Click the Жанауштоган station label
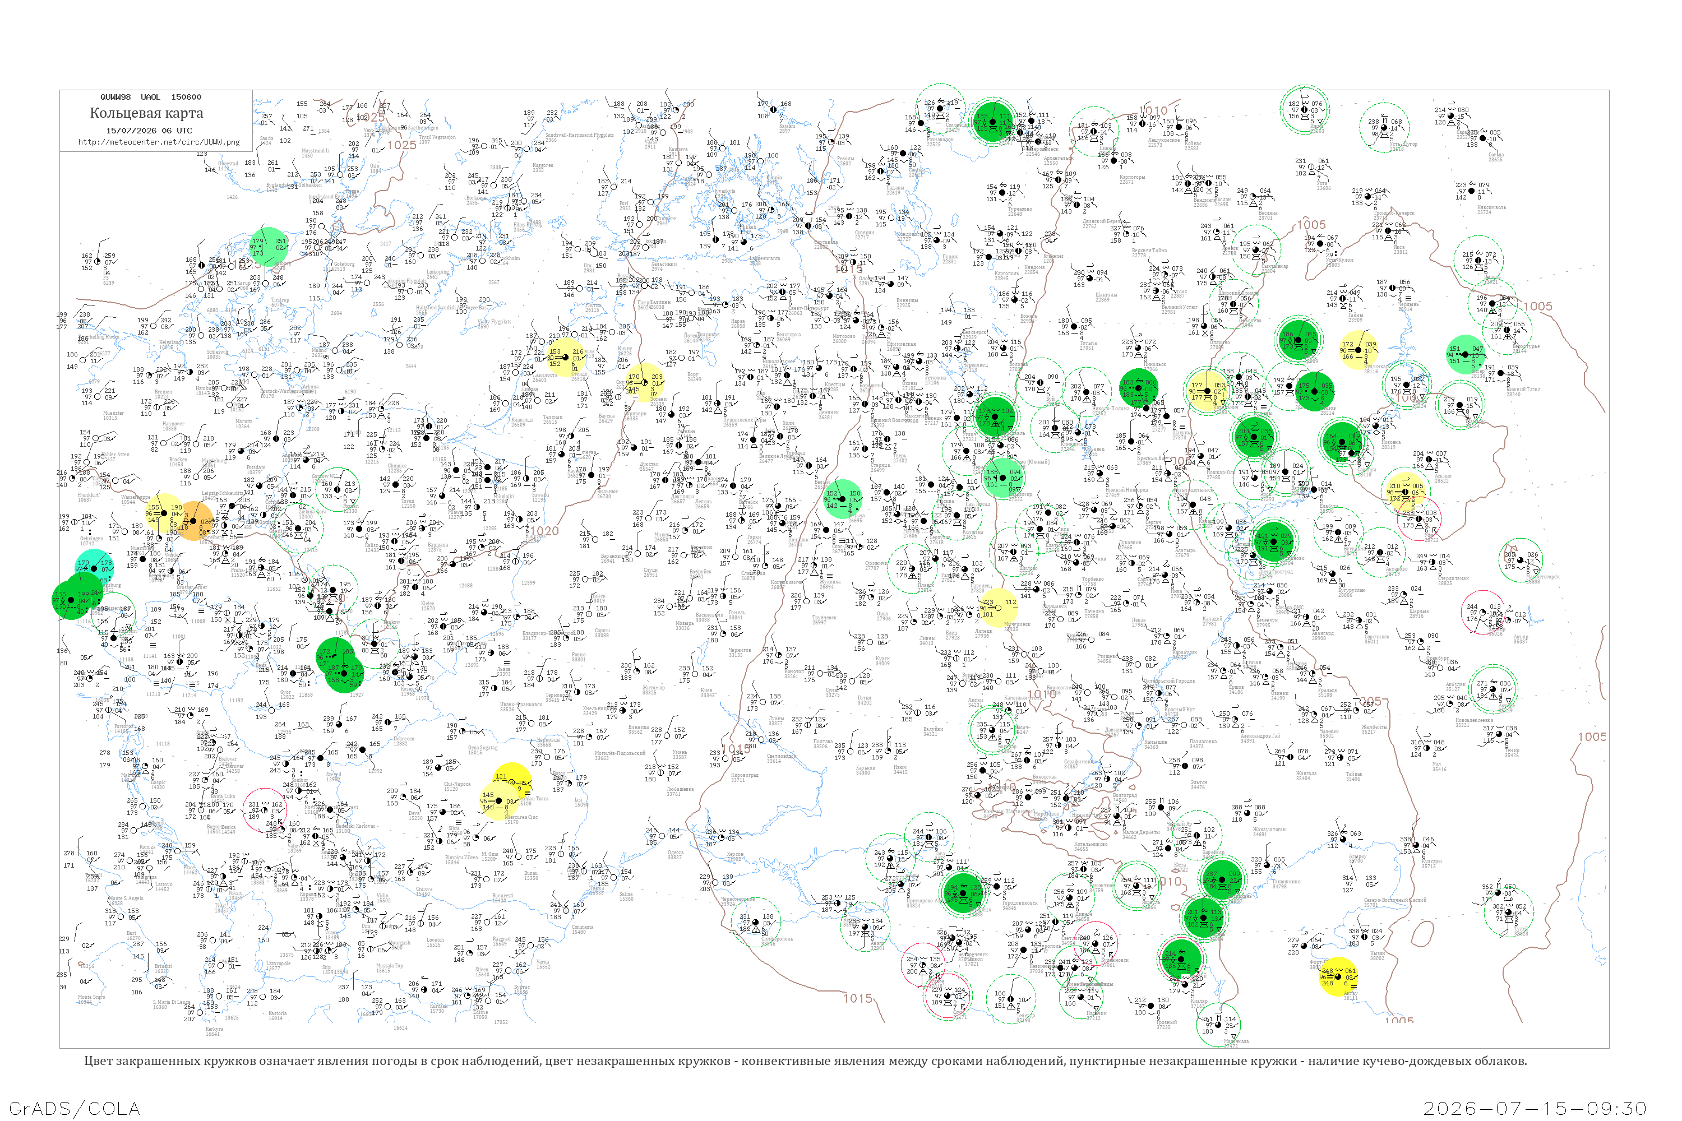This screenshot has width=1682, height=1121. (1269, 830)
